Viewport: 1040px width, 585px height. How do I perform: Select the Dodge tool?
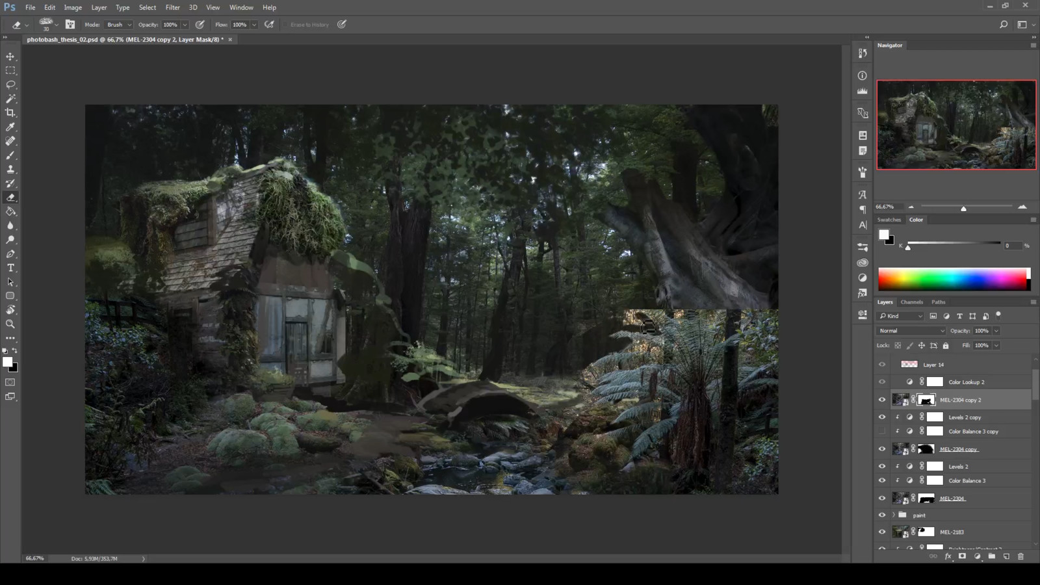coord(10,240)
